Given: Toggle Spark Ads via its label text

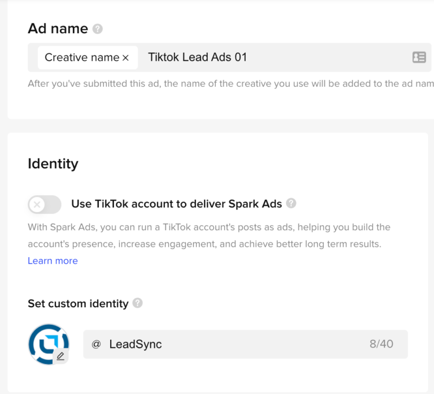Looking at the screenshot, I should [x=175, y=204].
